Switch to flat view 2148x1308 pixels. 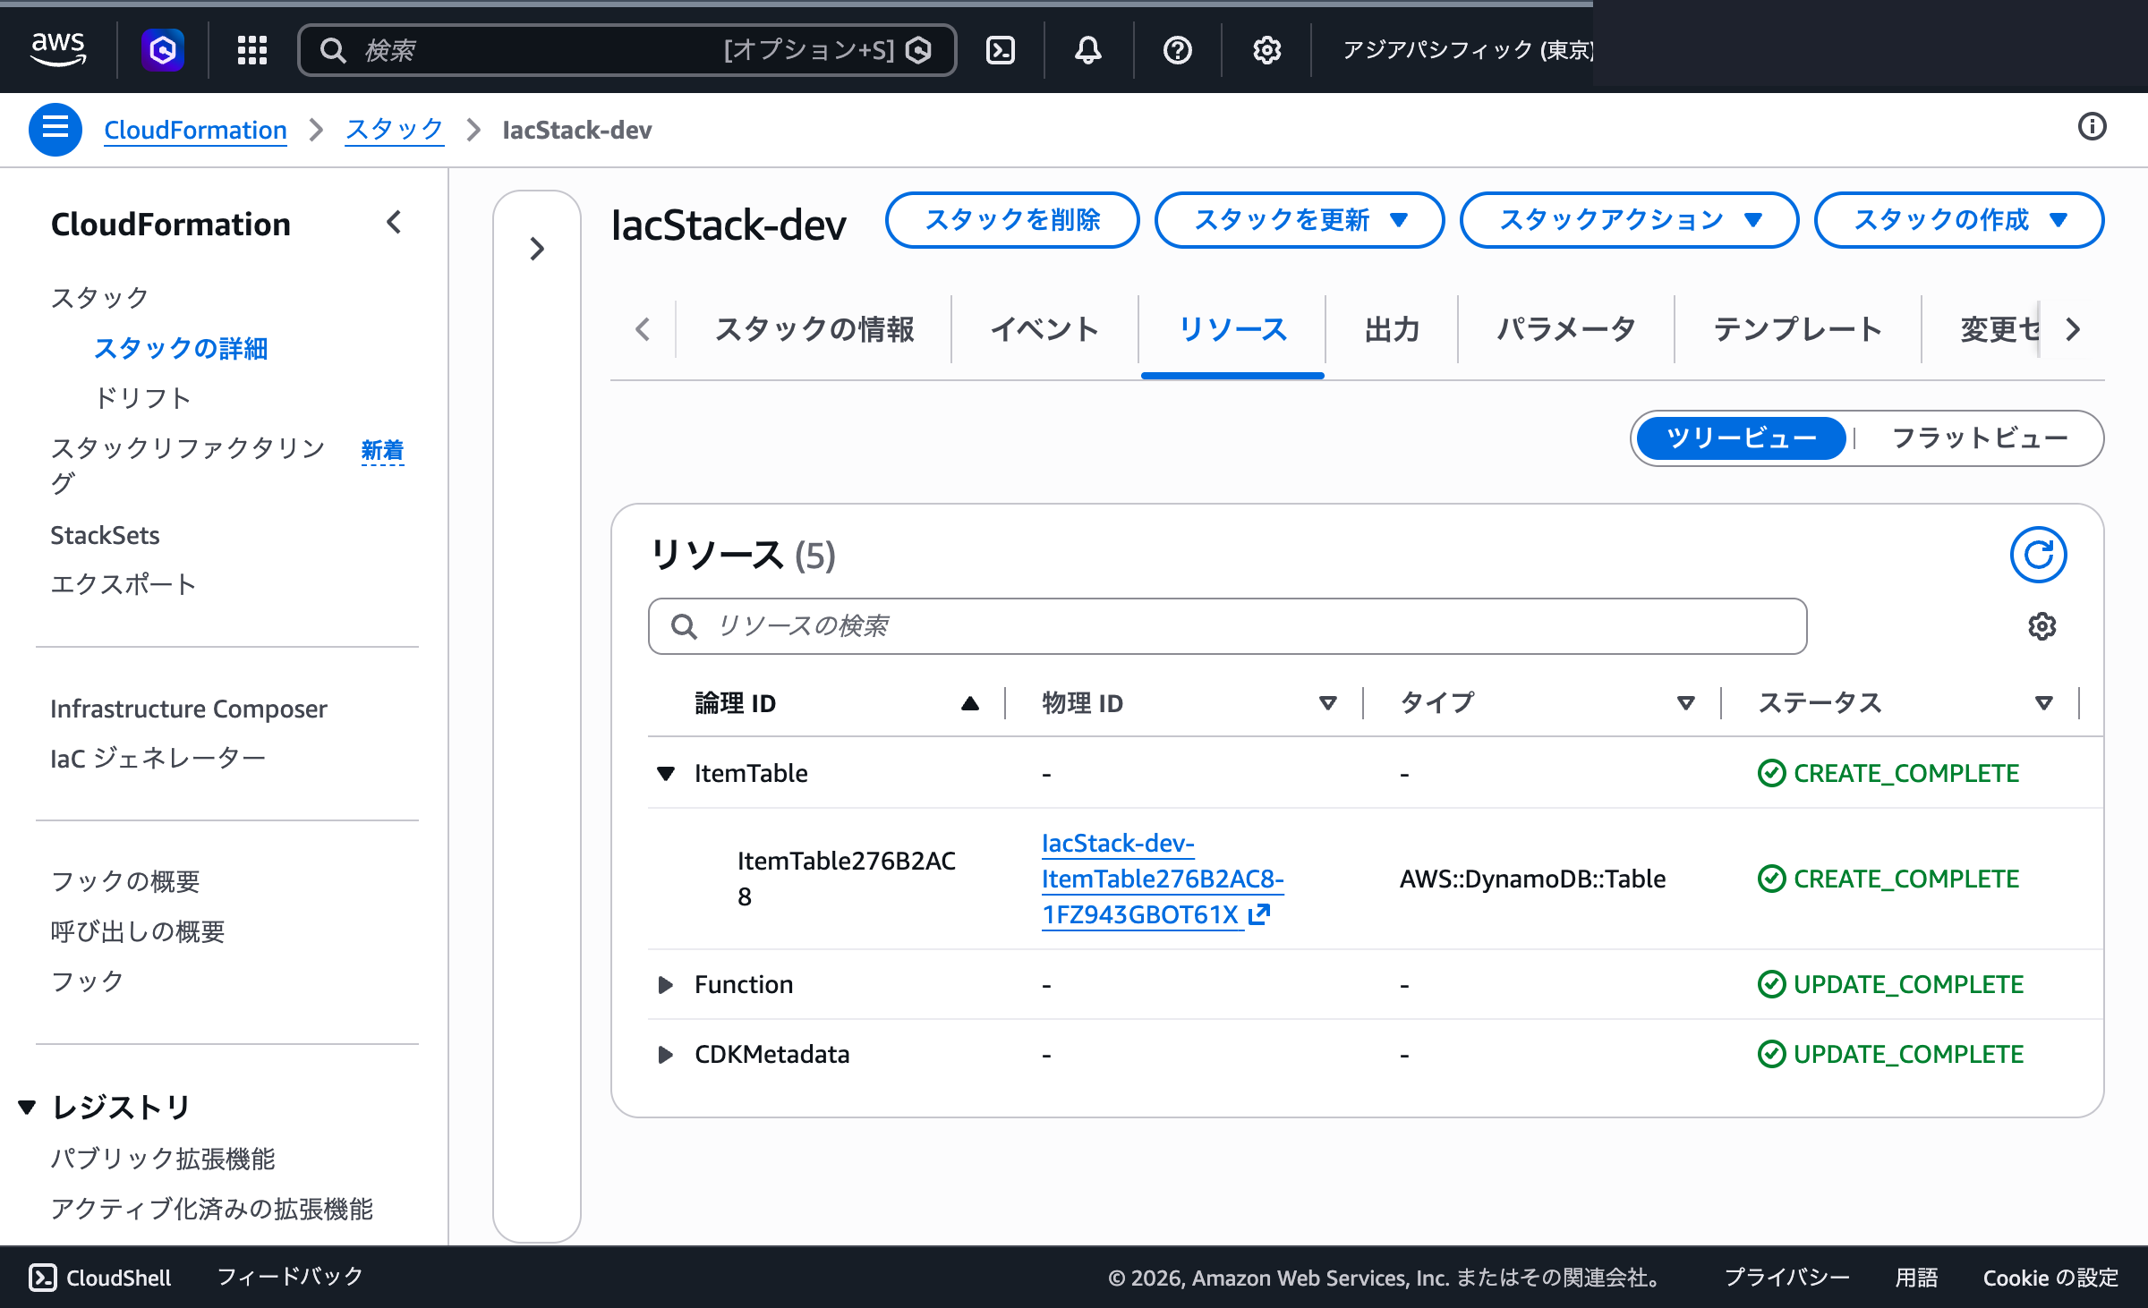(x=1979, y=438)
